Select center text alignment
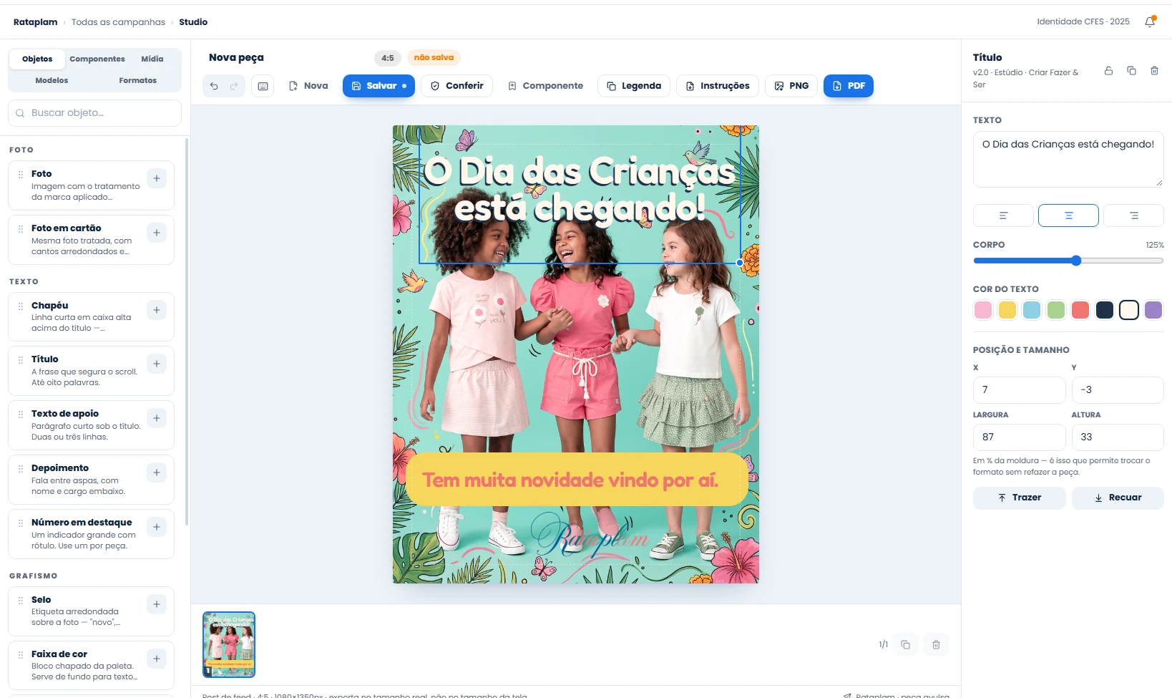 point(1068,215)
